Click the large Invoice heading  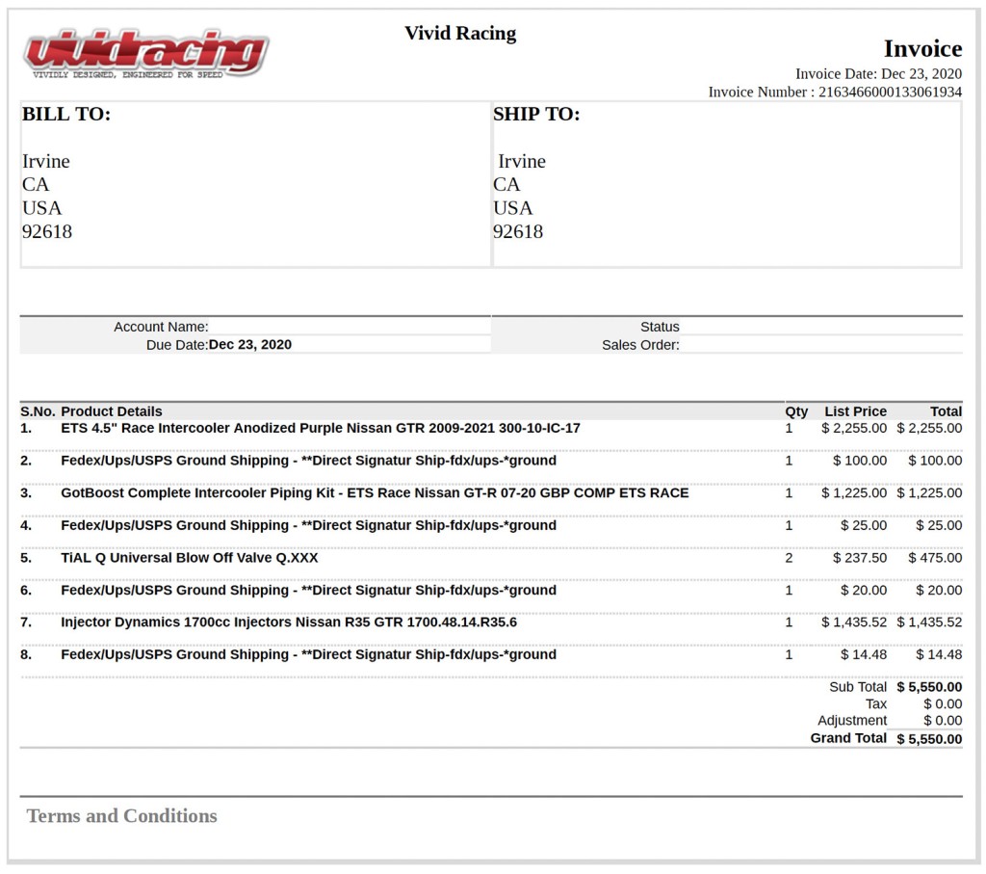pos(922,48)
